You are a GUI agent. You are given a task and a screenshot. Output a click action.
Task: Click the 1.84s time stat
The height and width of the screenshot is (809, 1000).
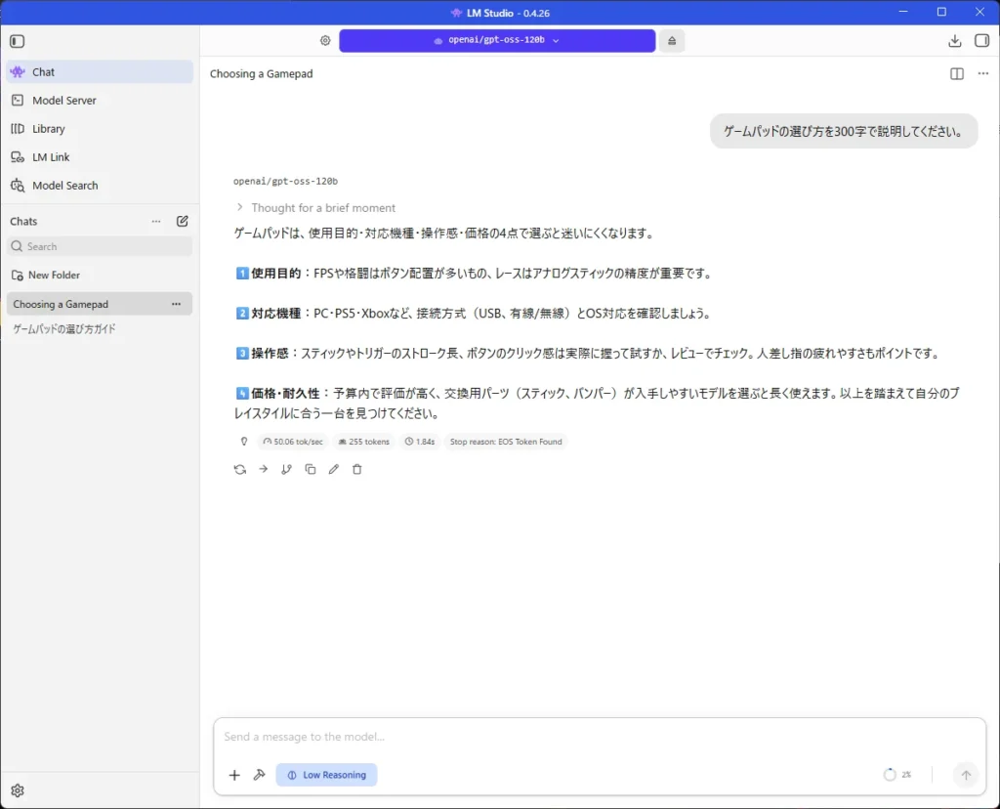420,442
